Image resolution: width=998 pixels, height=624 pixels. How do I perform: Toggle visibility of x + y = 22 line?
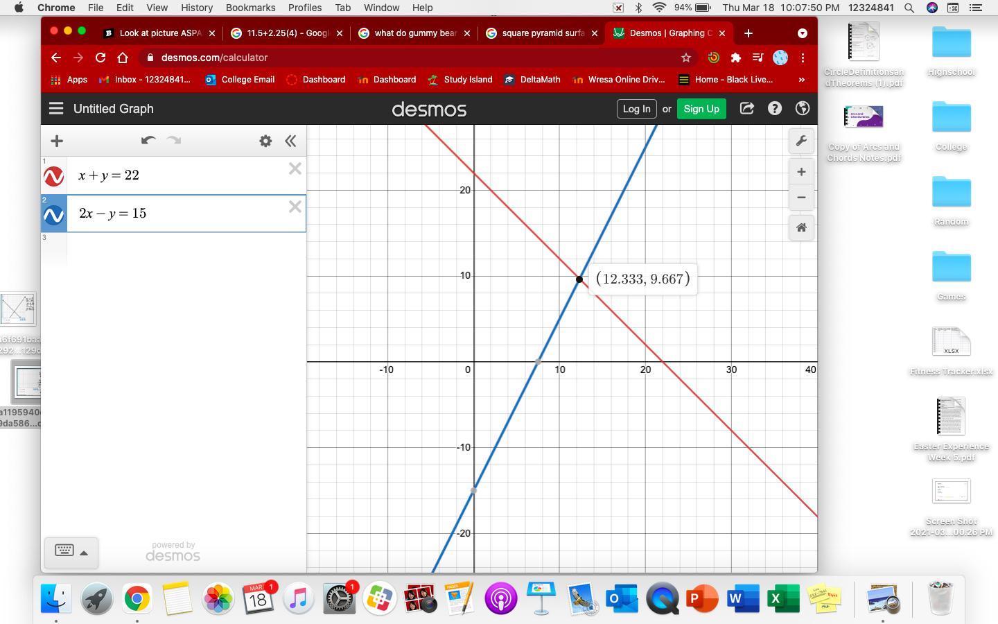pos(54,176)
